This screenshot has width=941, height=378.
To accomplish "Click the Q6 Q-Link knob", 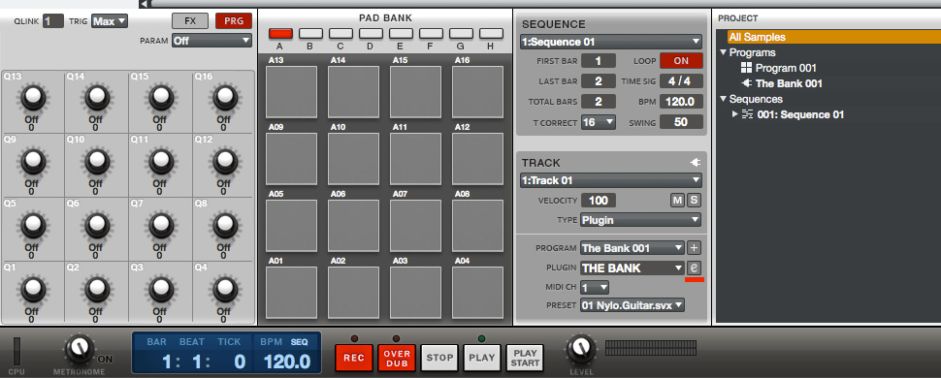I will 97,225.
